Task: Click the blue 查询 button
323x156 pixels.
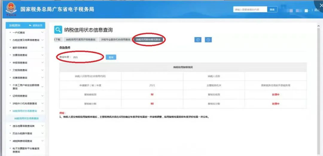Action: pos(111,57)
